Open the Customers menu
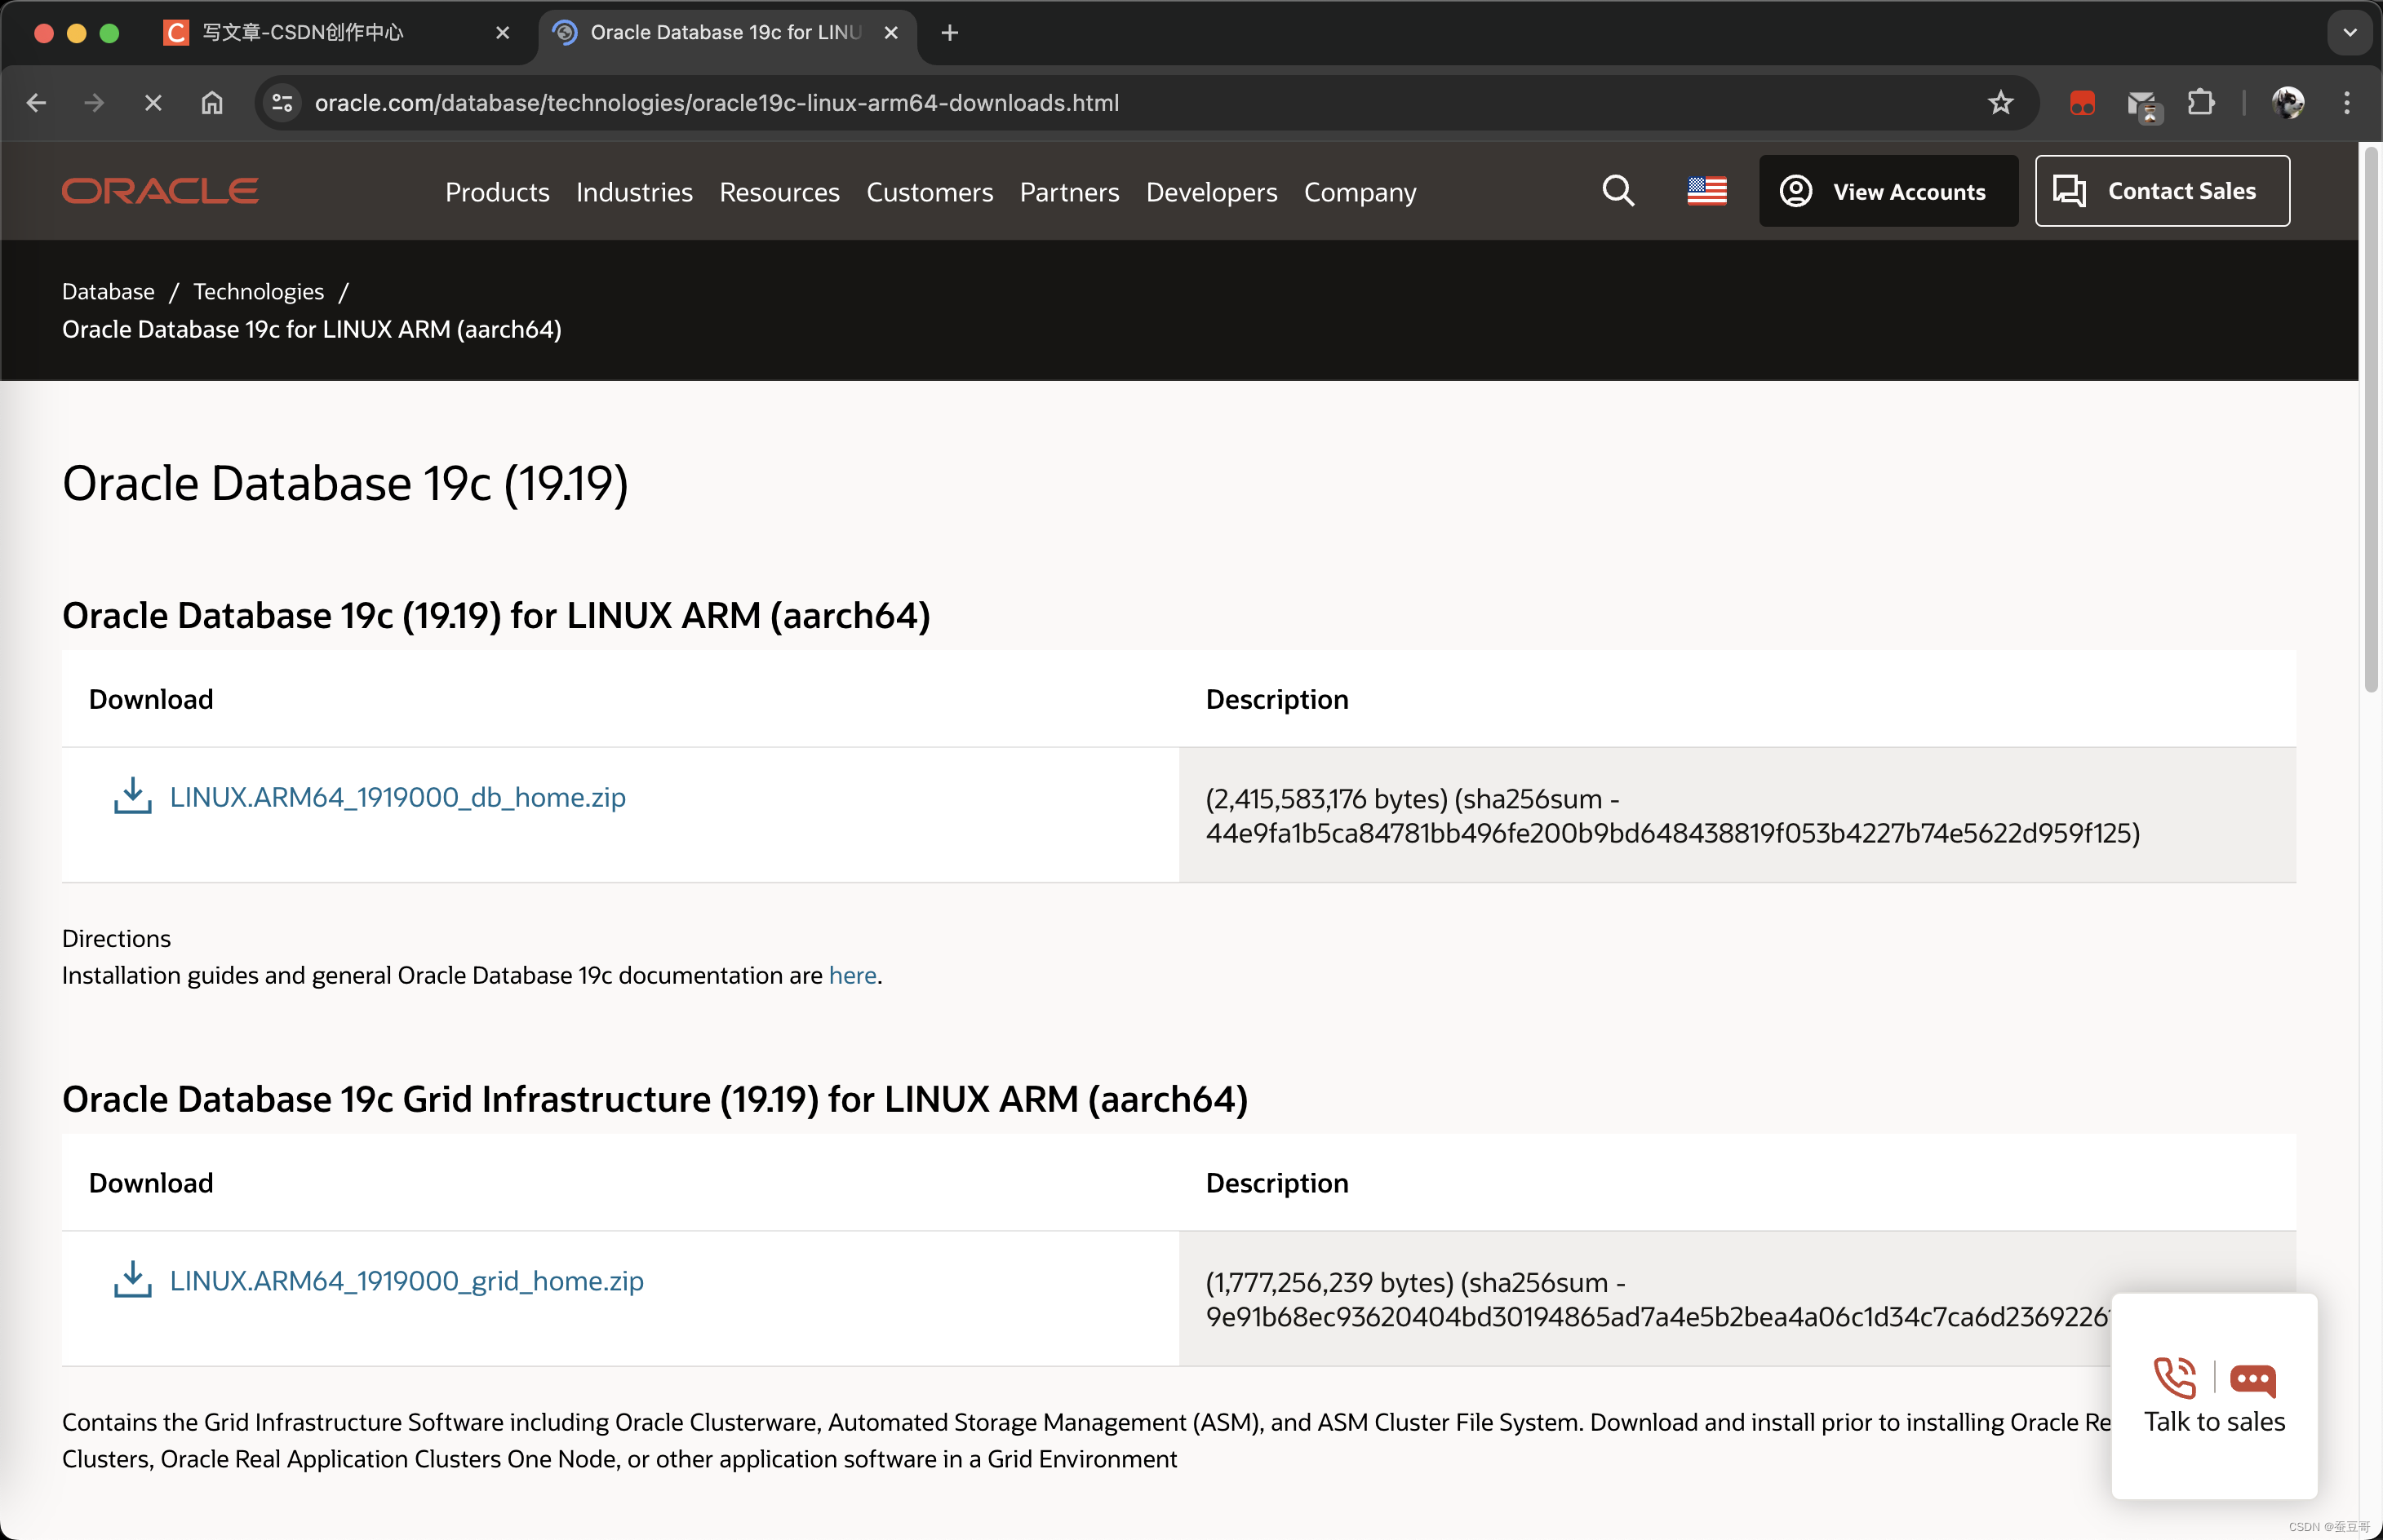The image size is (2383, 1540). (x=930, y=192)
